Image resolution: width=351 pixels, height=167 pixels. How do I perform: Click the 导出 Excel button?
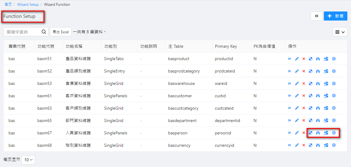(61, 32)
